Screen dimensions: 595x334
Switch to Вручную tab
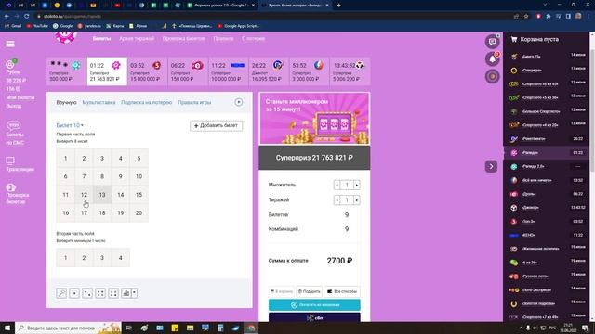66,103
